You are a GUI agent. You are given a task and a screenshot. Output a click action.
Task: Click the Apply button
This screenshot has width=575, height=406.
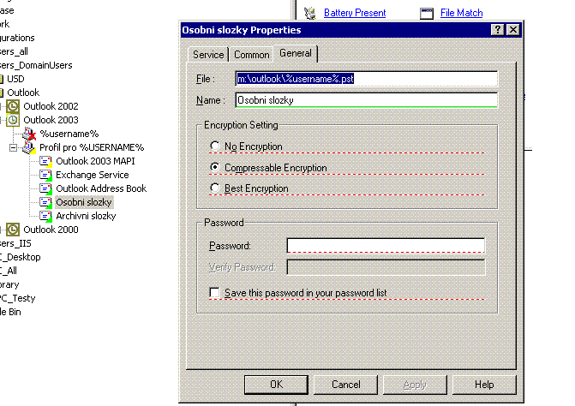pyautogui.click(x=415, y=385)
